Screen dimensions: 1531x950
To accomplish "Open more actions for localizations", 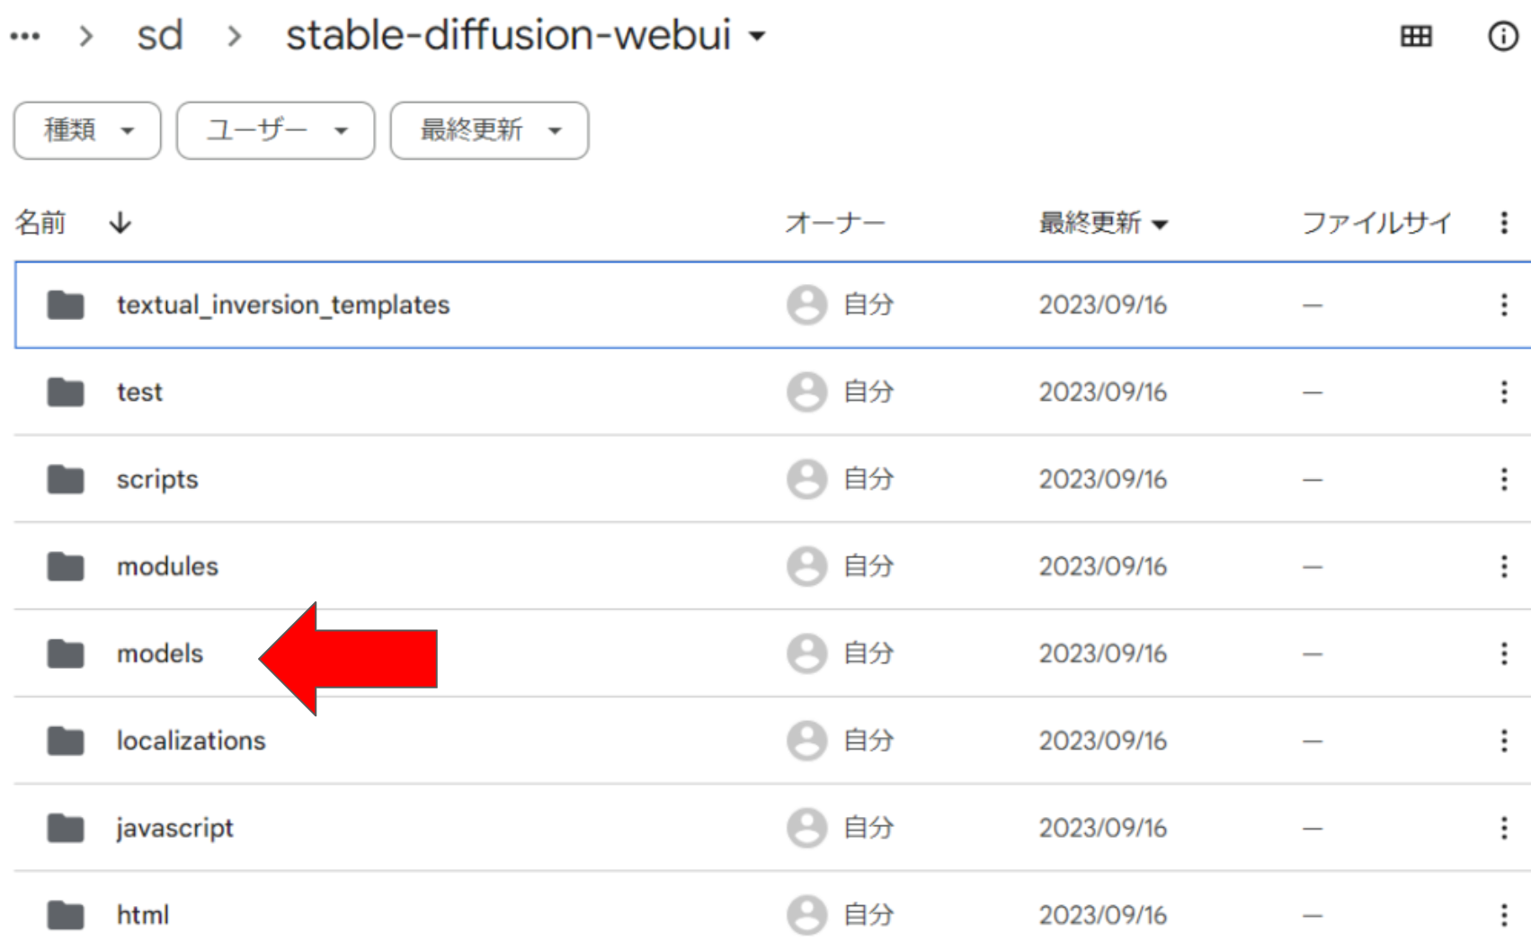I will (x=1502, y=741).
